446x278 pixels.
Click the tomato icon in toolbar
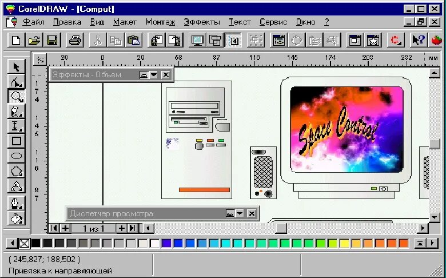437,40
